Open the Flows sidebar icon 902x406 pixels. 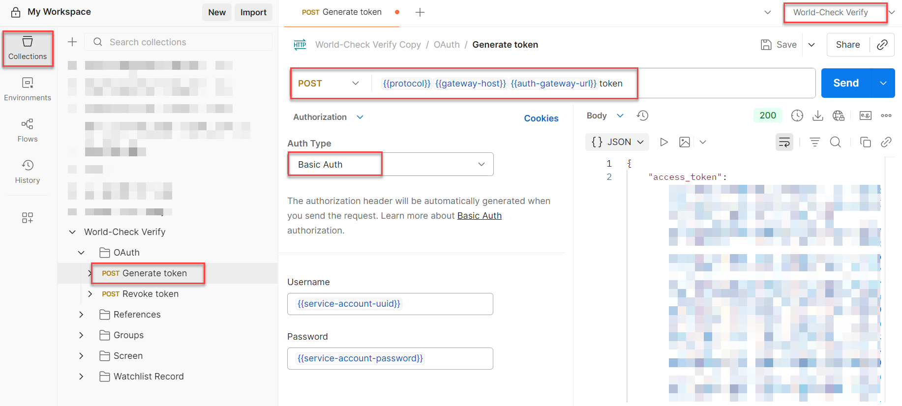click(28, 129)
